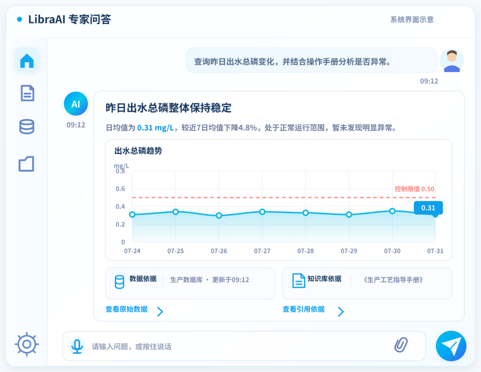Click the highlighted 0.31 mg/L value
The image size is (481, 372).
[x=155, y=128]
